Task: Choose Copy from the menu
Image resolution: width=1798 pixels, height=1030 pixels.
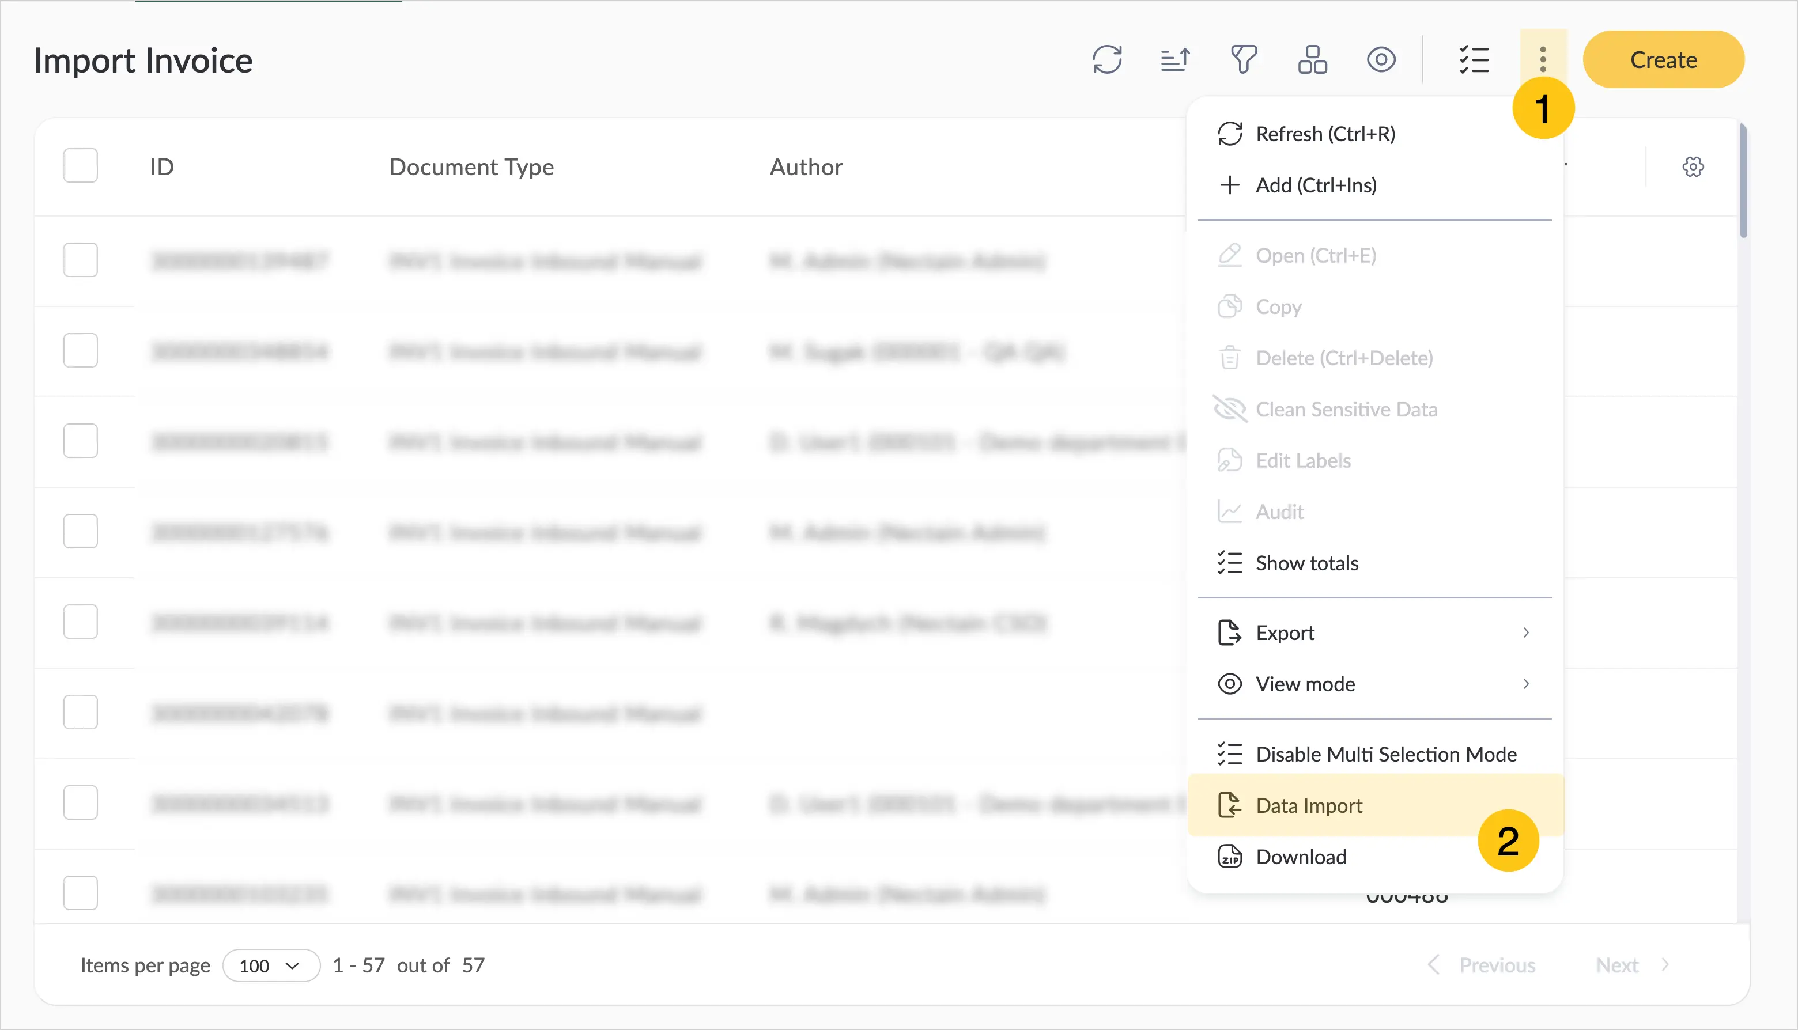Action: coord(1374,307)
